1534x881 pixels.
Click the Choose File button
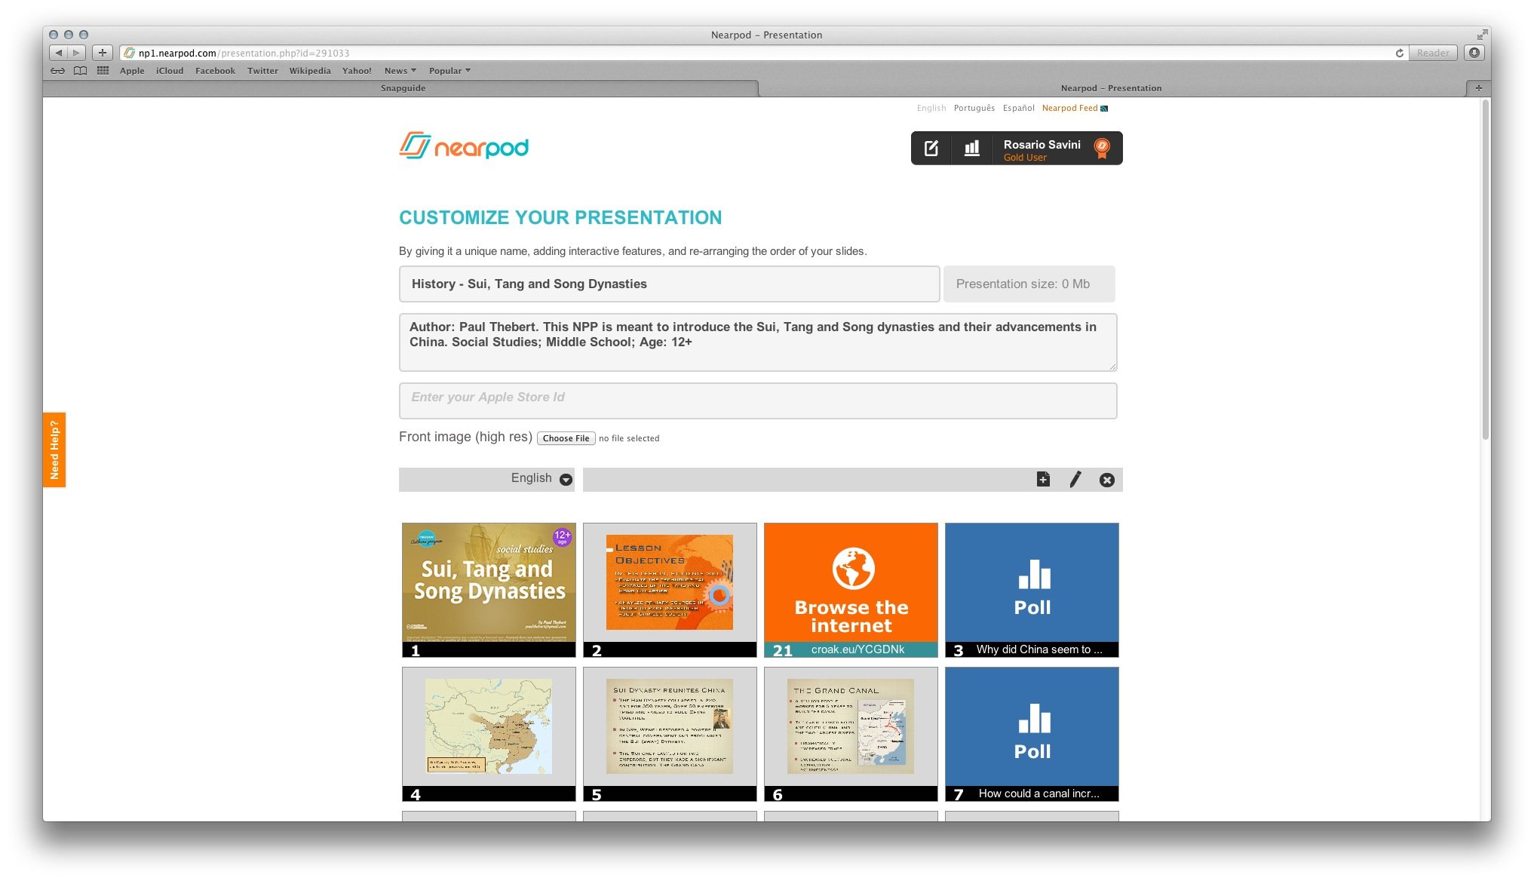tap(566, 437)
